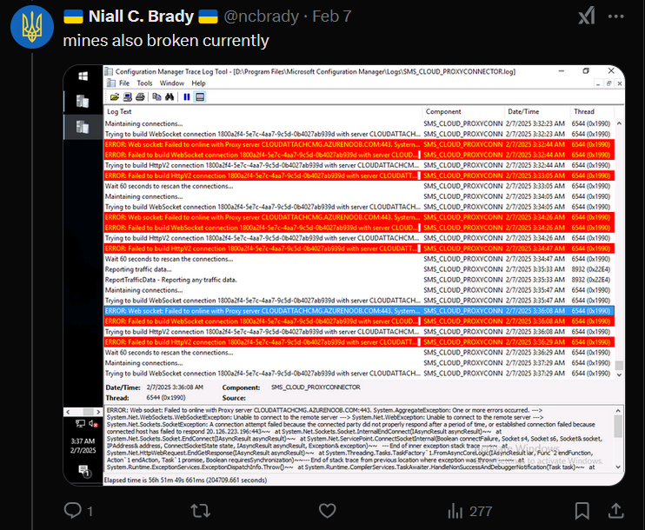The height and width of the screenshot is (530, 645).
Task: Click the error details text box
Action: [x=359, y=439]
